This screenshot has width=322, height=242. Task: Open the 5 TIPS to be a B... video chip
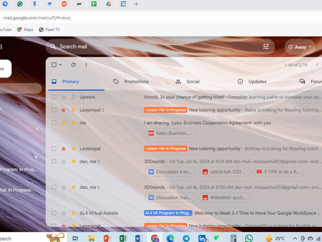pos(279,172)
